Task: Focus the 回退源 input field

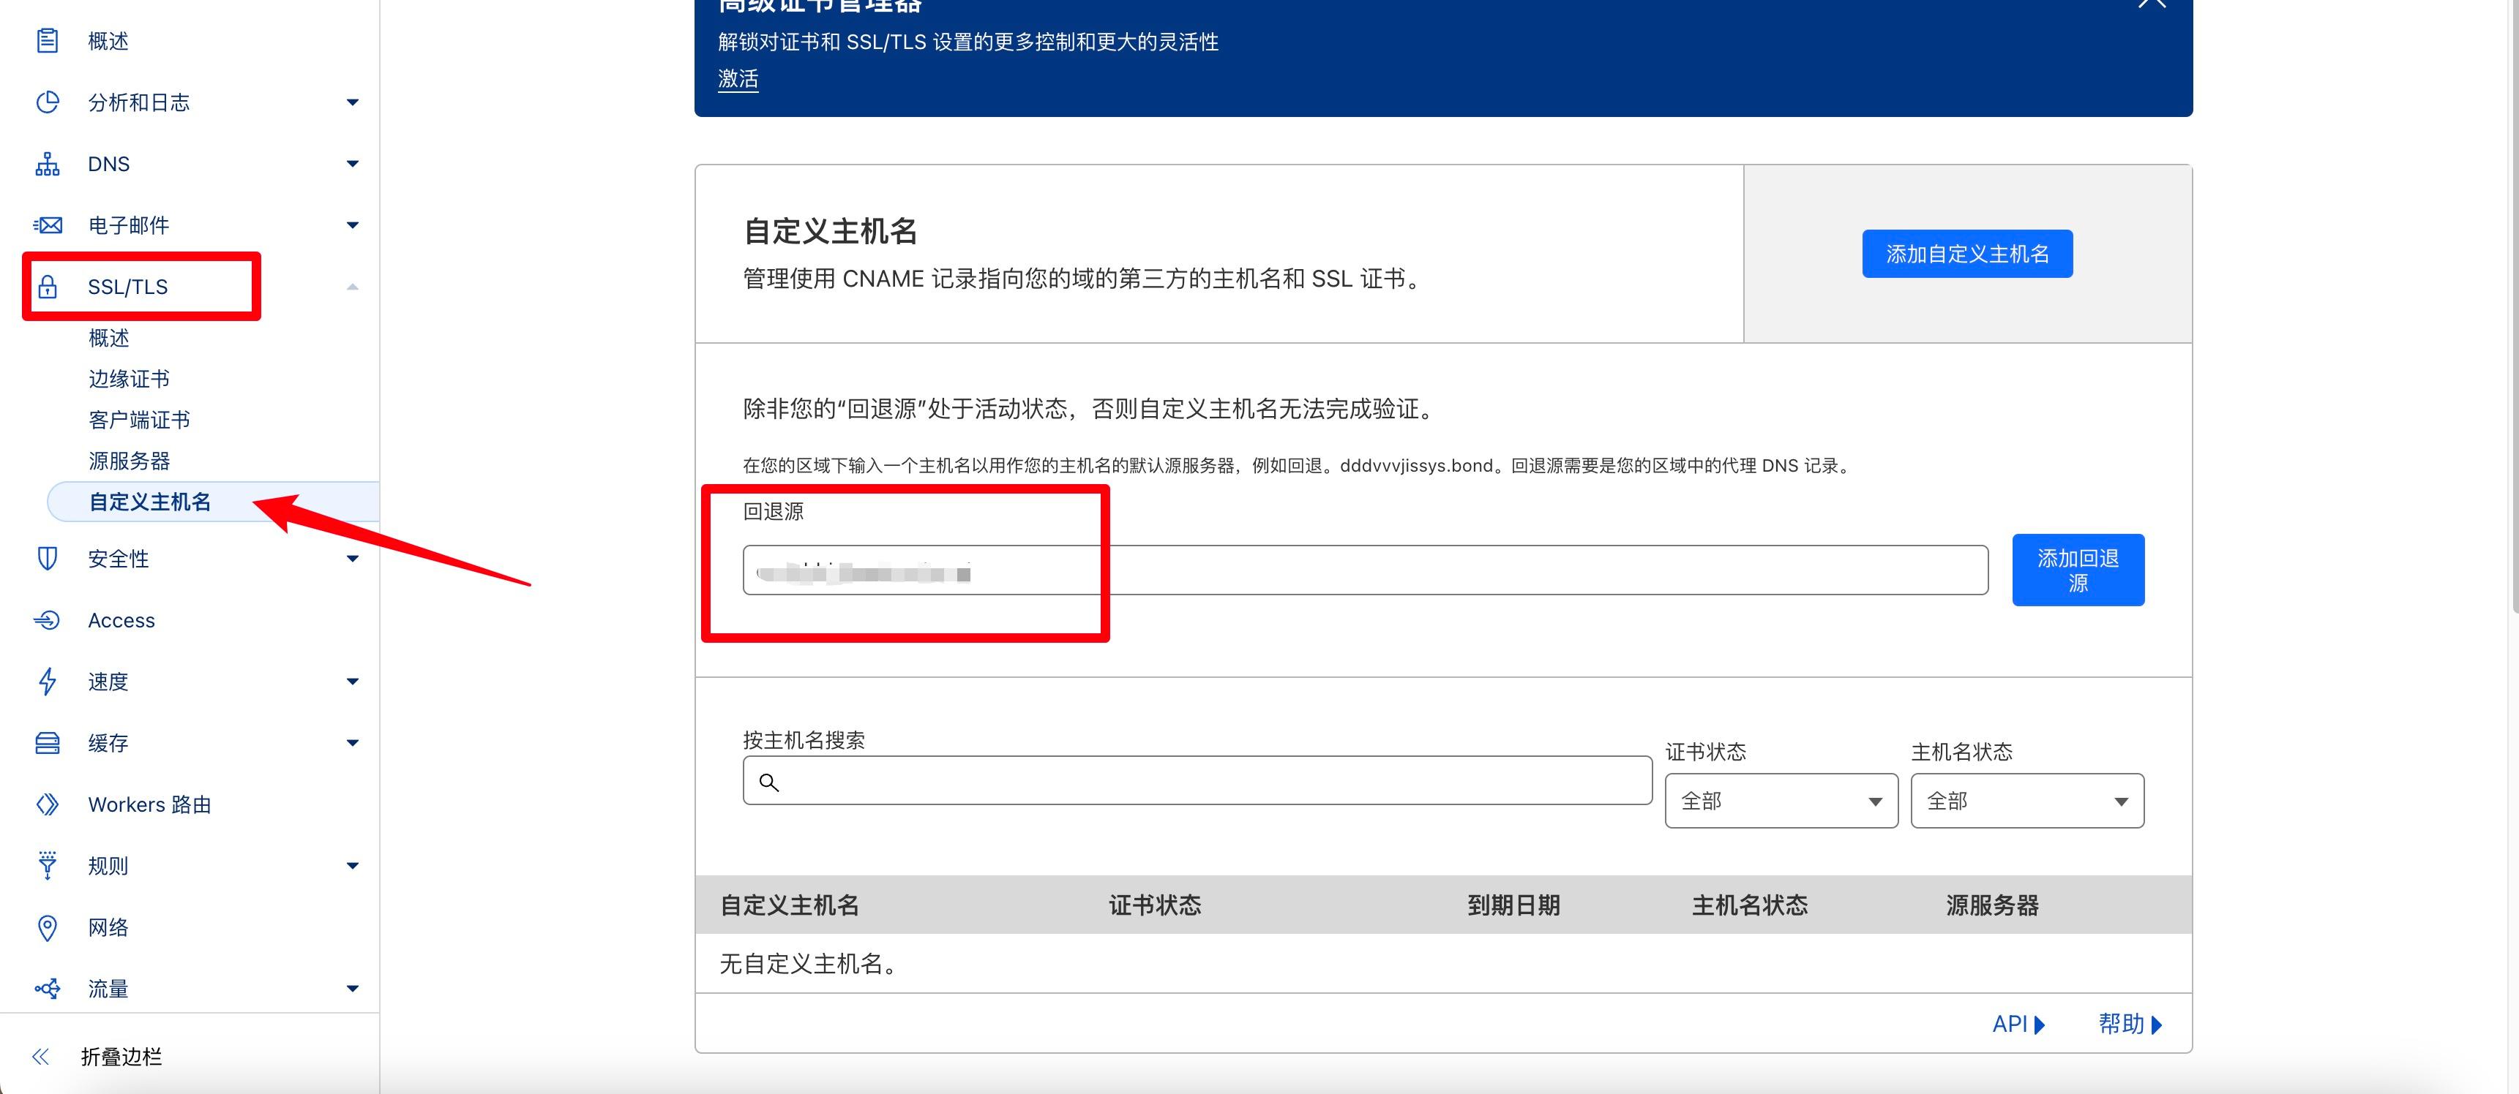Action: point(1365,570)
